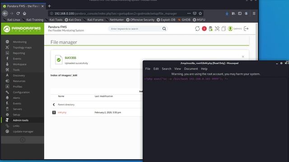The height and width of the screenshot is (162, 289).
Task: Go to Parent directory
Action: point(66,105)
